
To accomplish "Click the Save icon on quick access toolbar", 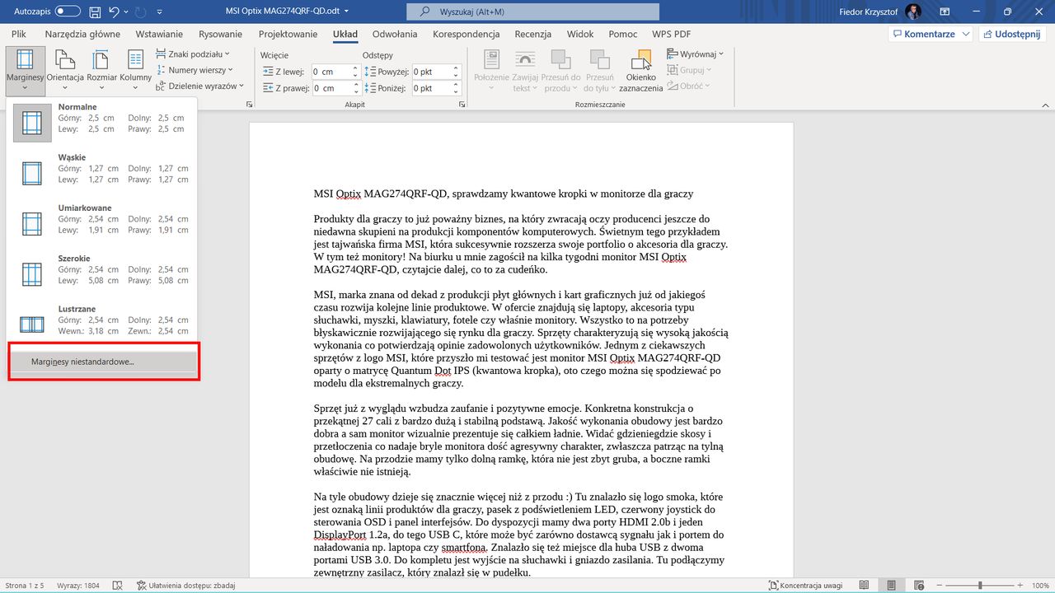I will point(95,12).
